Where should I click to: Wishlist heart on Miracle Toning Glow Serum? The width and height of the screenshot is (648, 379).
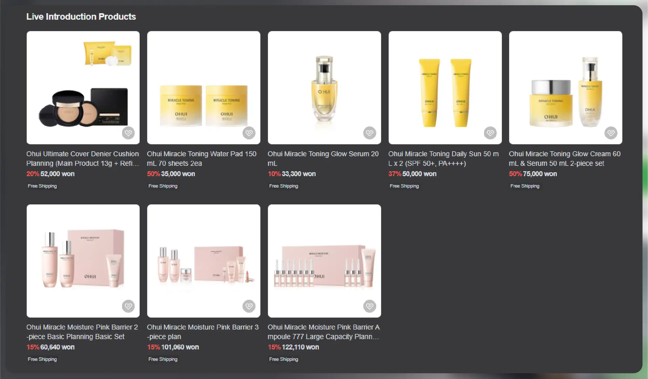pyautogui.click(x=369, y=133)
